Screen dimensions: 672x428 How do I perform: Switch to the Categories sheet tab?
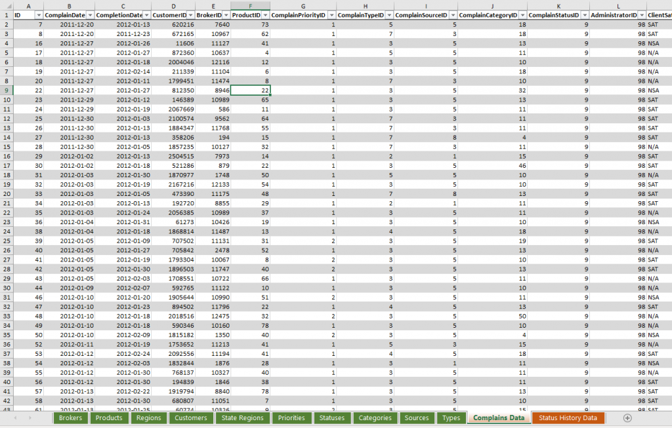[x=375, y=418]
